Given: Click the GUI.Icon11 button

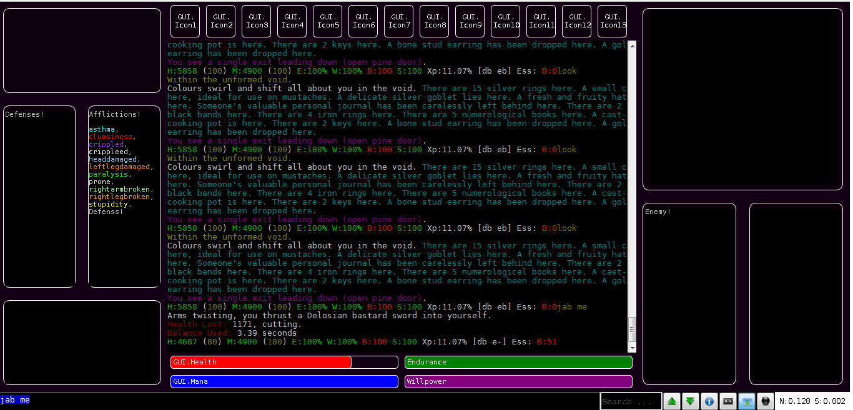Looking at the screenshot, I should tap(541, 21).
